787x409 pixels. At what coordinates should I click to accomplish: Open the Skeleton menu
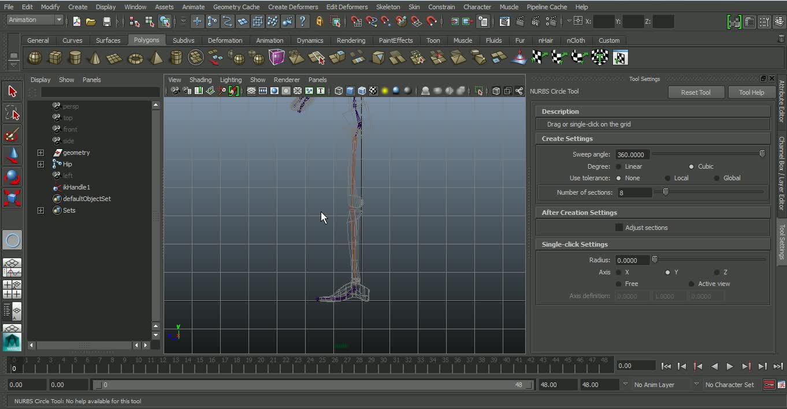coord(388,7)
